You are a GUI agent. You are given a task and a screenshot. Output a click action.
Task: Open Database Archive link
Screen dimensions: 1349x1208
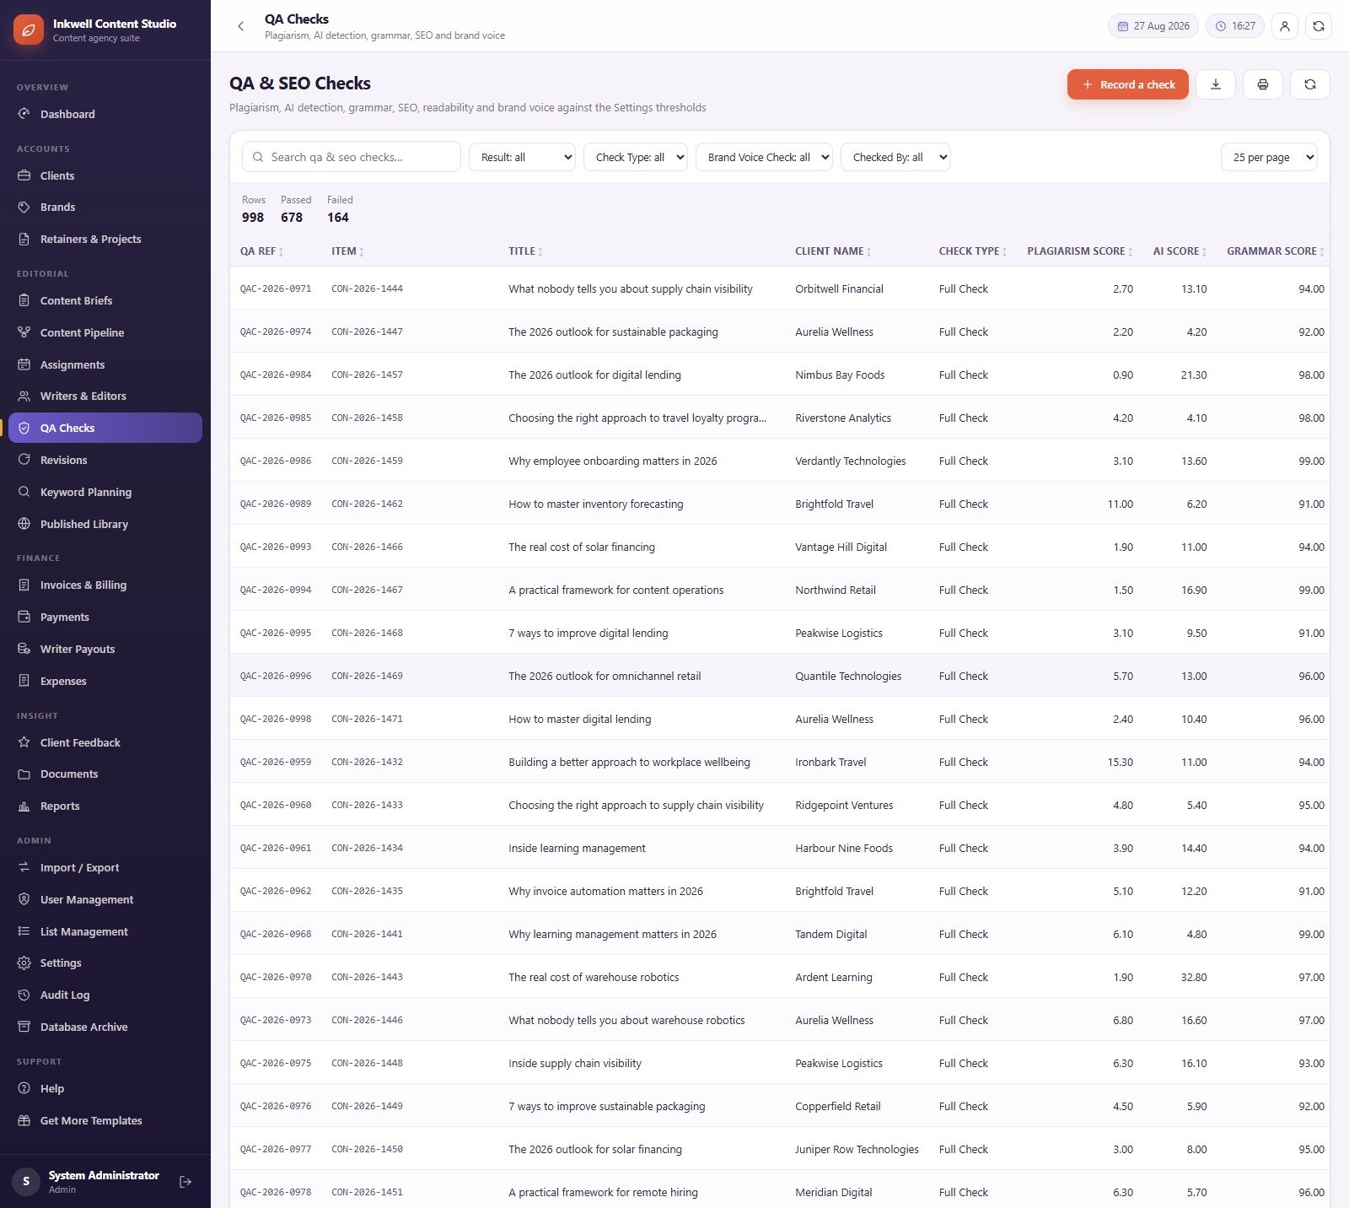[x=105, y=1027]
